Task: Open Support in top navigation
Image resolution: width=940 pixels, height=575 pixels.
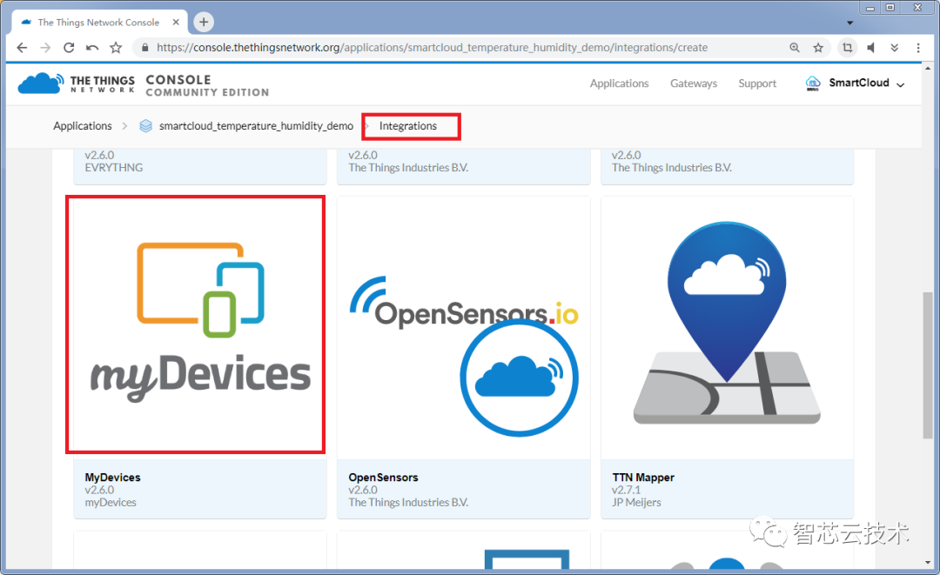Action: click(x=757, y=84)
